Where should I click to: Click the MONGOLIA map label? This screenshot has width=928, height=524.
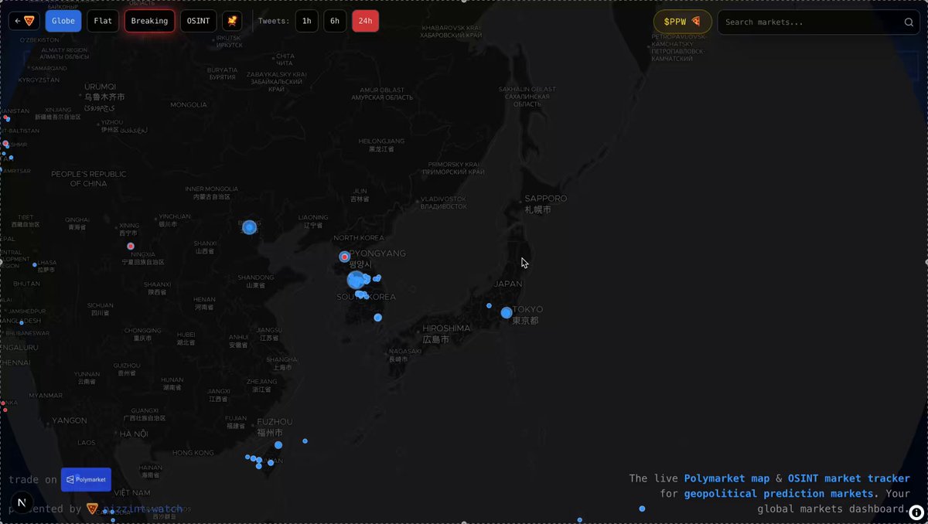tap(189, 104)
